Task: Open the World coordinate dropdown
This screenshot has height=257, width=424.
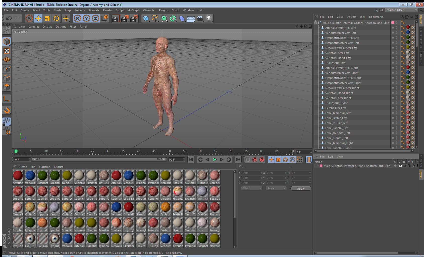Action: 252,188
